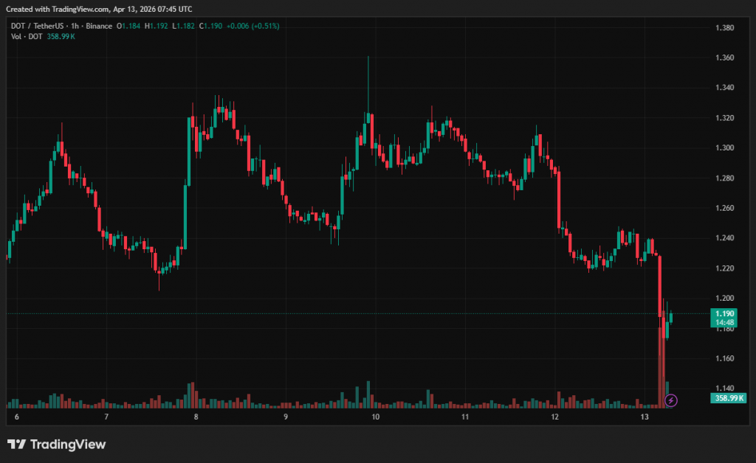This screenshot has height=463, width=756.
Task: Click the closing price C1.190 value in legend
Action: click(x=196, y=27)
